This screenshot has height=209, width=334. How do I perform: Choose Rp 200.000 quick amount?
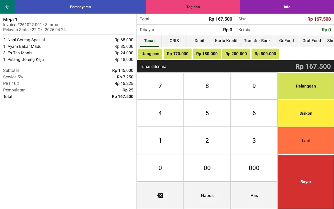click(x=236, y=54)
